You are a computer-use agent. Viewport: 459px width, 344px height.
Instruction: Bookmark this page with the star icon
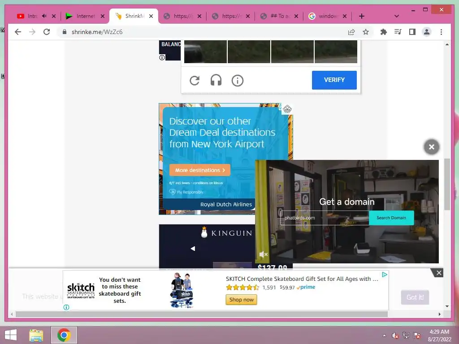pyautogui.click(x=366, y=32)
